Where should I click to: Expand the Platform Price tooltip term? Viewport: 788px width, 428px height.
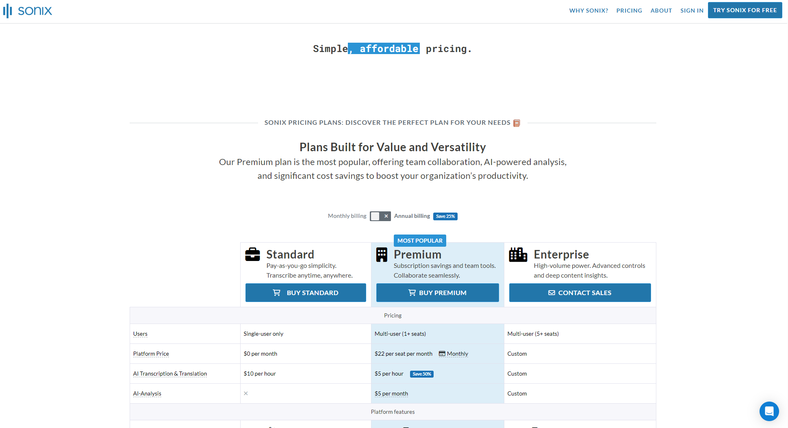[151, 354]
